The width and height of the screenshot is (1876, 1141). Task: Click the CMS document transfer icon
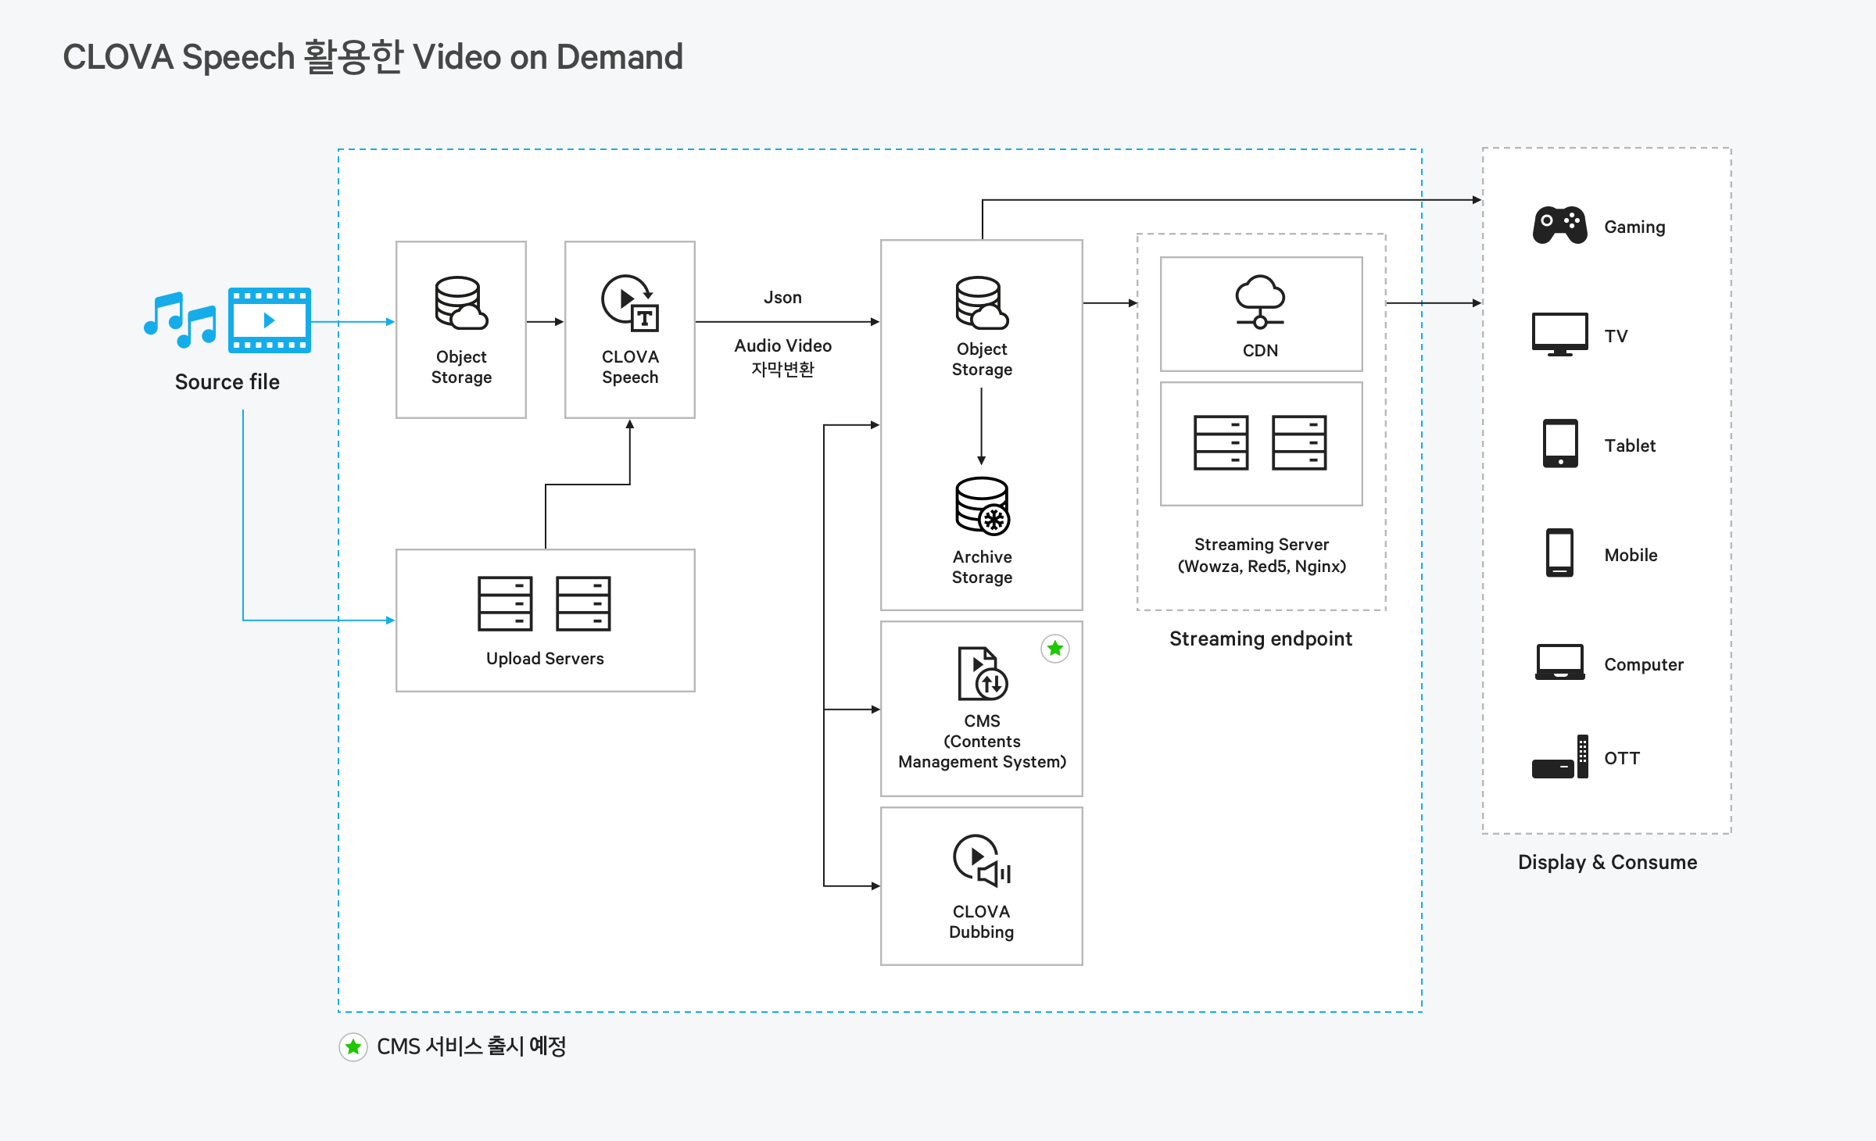[983, 674]
